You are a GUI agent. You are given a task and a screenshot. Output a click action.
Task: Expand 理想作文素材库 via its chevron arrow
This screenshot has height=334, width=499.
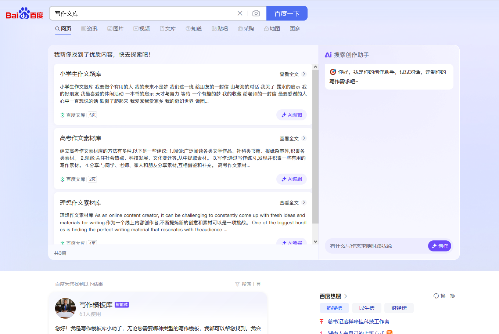pyautogui.click(x=304, y=202)
